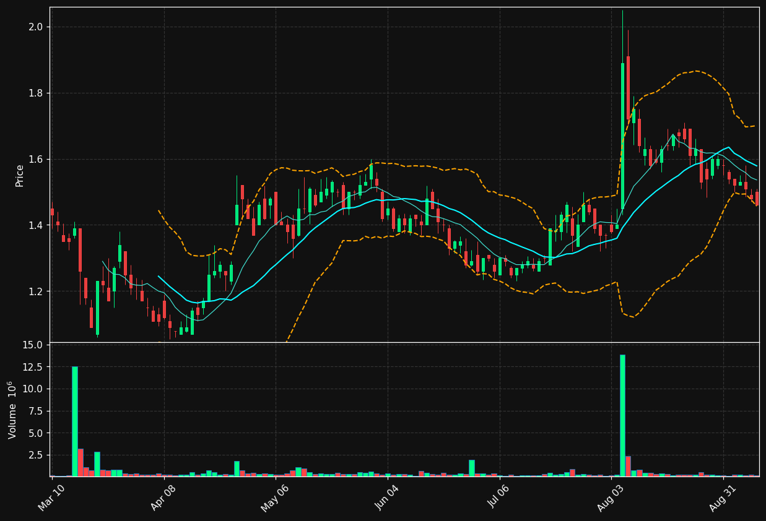Click the 2.0 price axis label
Screen dimensions: 766x521
[x=35, y=27]
